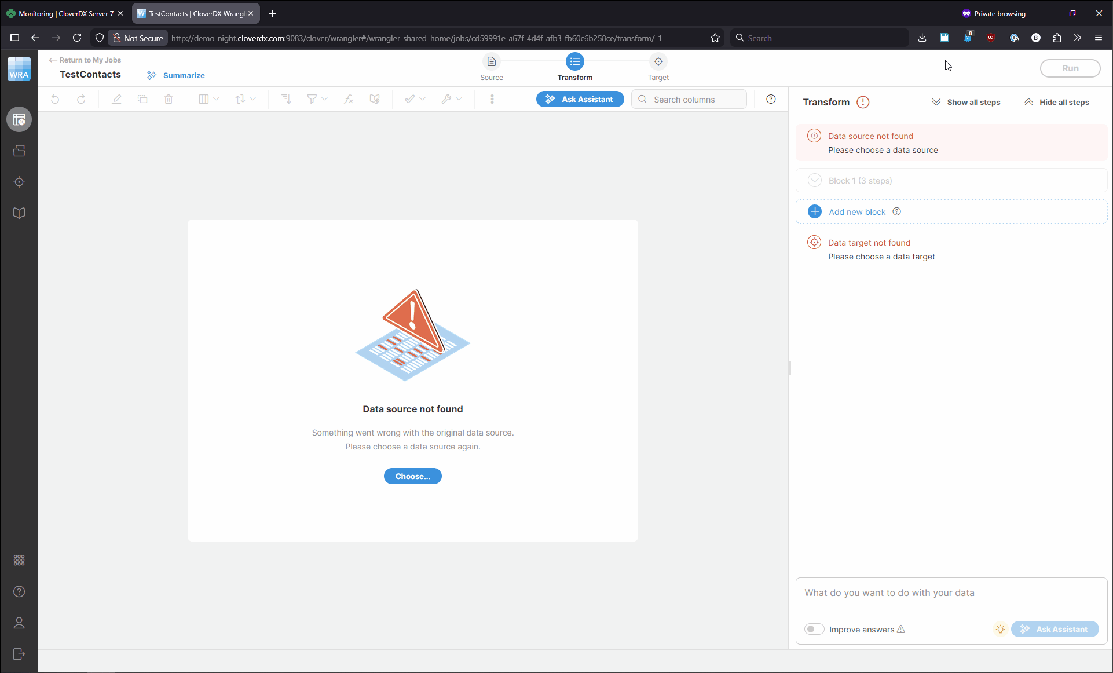Click the Choose... button
Viewport: 1113px width, 673px height.
coord(412,476)
